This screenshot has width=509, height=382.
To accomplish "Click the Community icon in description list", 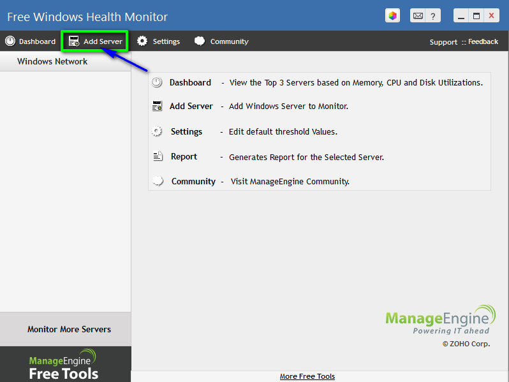I will pos(158,180).
